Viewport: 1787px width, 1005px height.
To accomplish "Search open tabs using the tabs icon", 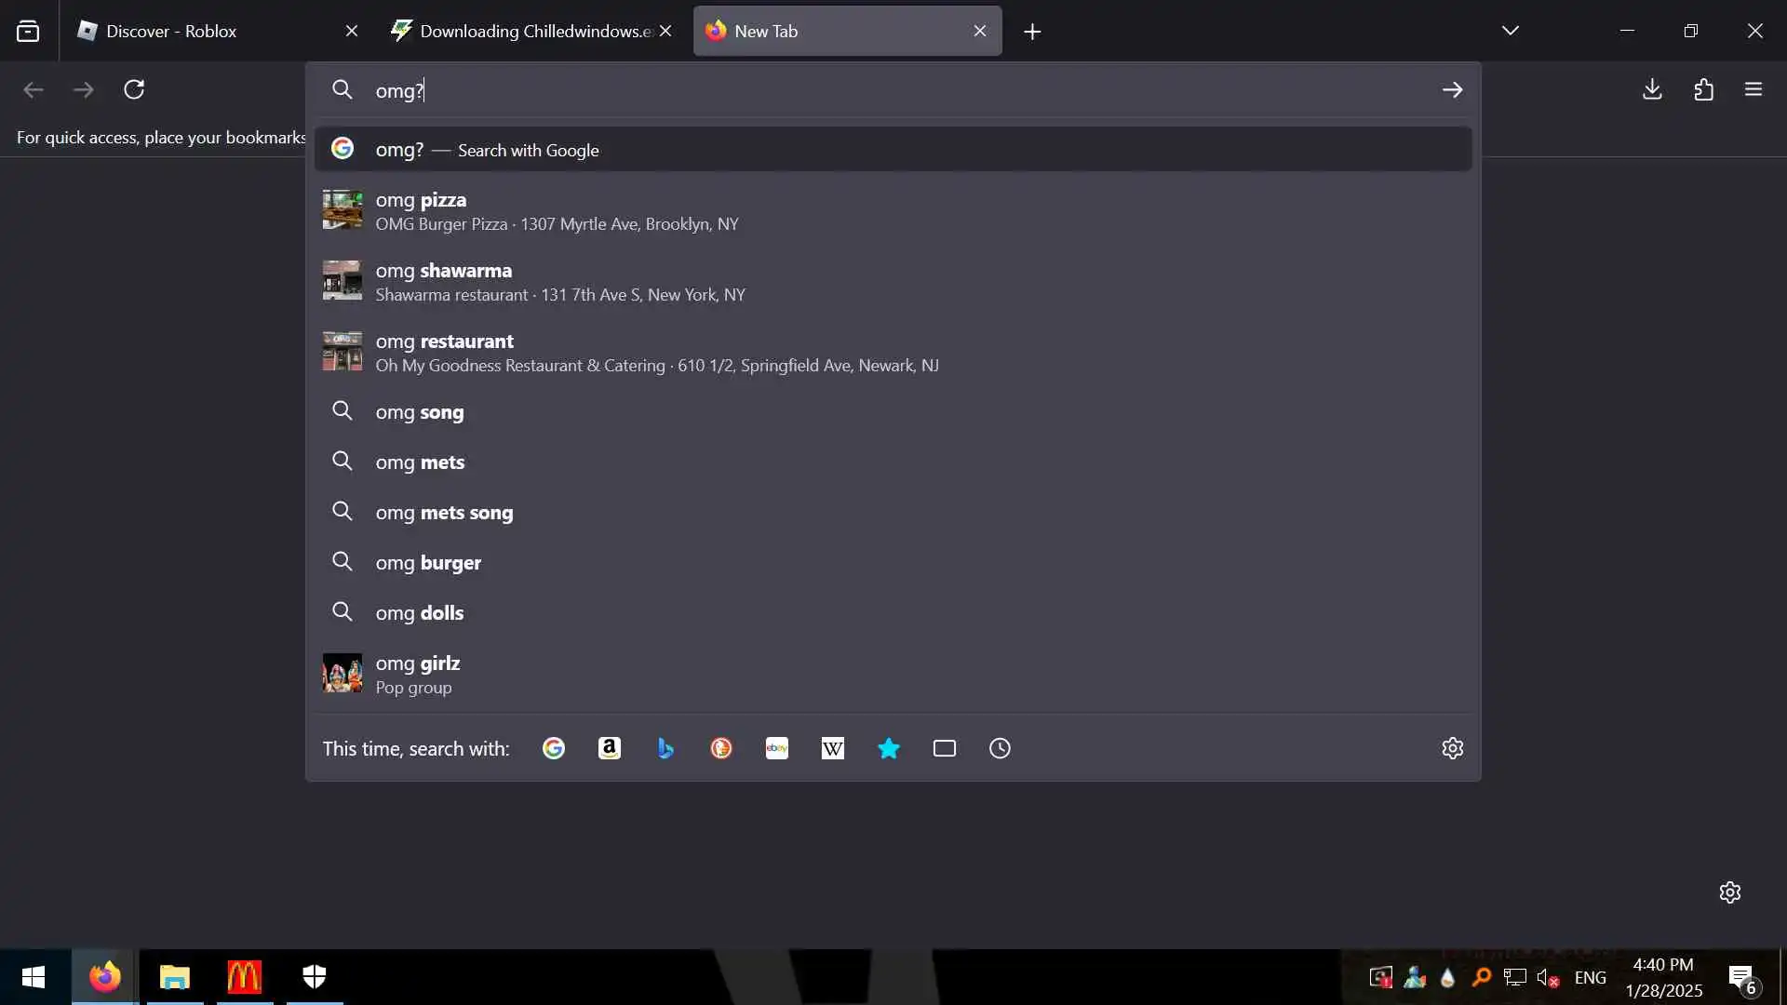I will coord(945,748).
